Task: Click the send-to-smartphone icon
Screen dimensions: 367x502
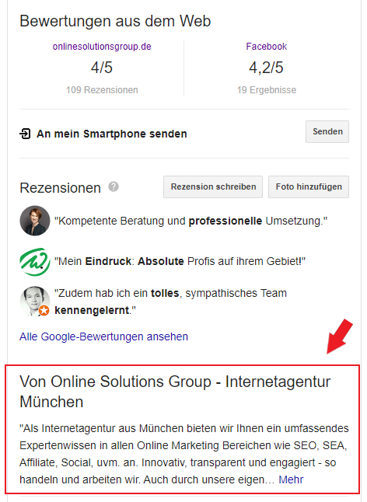Action: click(x=25, y=134)
